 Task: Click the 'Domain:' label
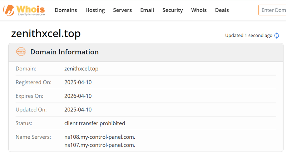click(x=26, y=69)
